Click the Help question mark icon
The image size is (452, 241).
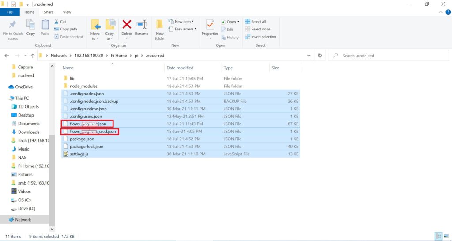click(448, 12)
